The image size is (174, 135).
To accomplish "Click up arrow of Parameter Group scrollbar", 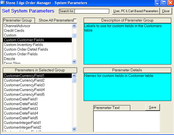I will click(74, 26).
